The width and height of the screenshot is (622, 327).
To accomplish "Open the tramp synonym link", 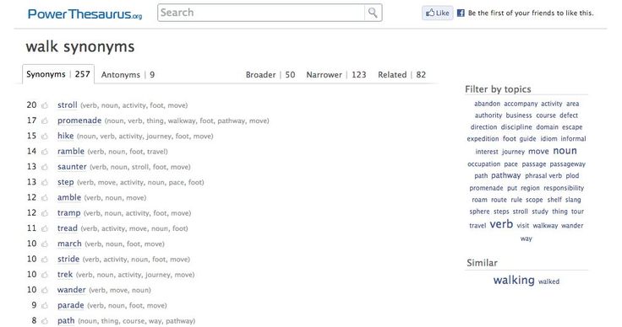I will point(68,213).
